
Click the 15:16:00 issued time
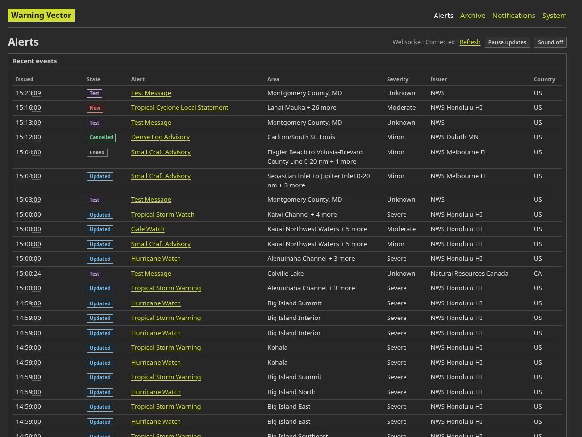point(29,108)
